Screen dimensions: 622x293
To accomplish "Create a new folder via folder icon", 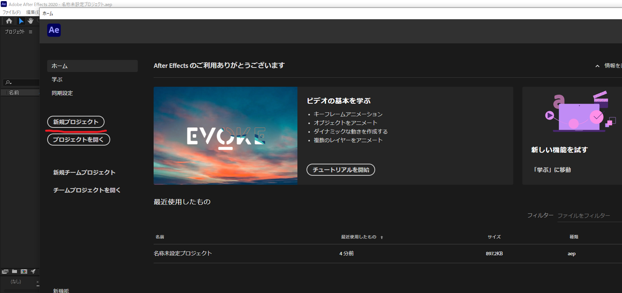I will (14, 271).
